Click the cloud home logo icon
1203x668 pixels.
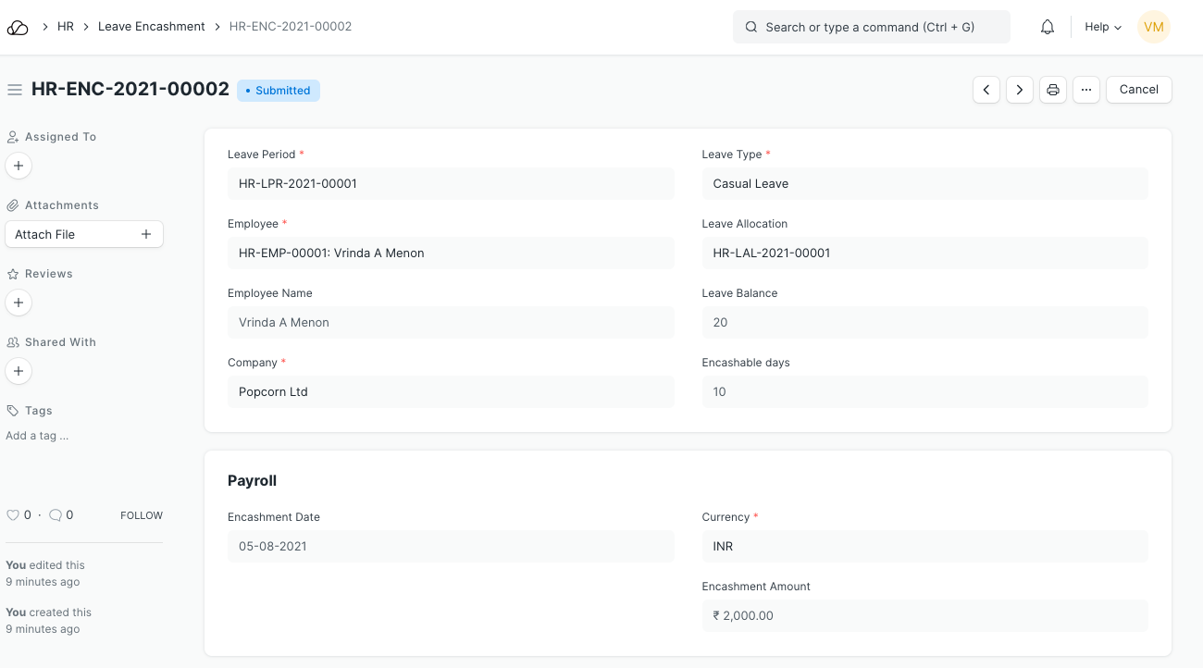pos(18,28)
